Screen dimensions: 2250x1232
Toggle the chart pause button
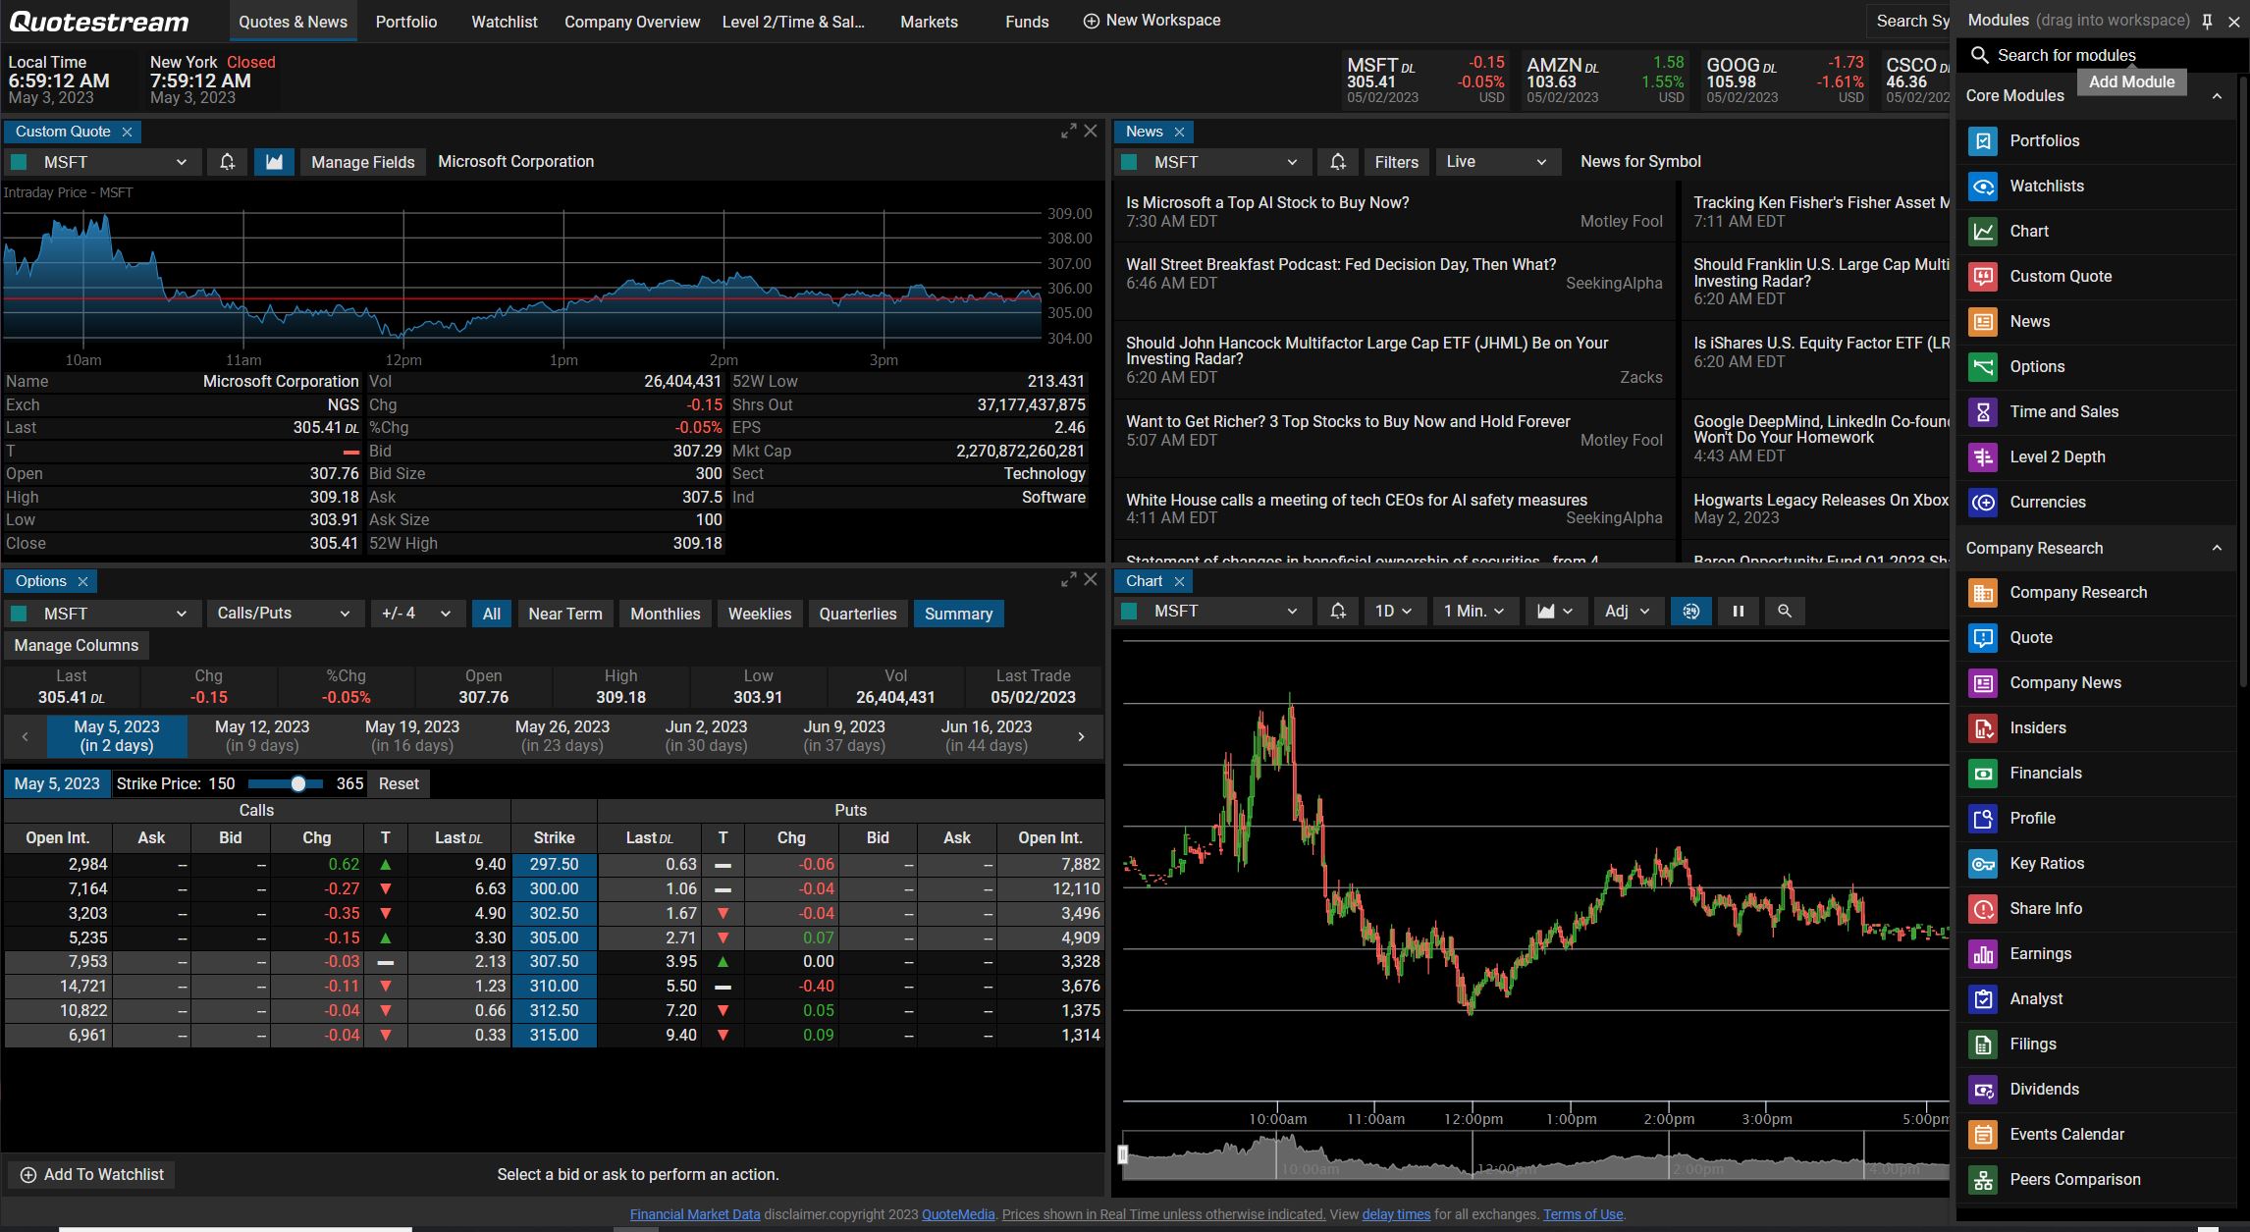(1736, 612)
